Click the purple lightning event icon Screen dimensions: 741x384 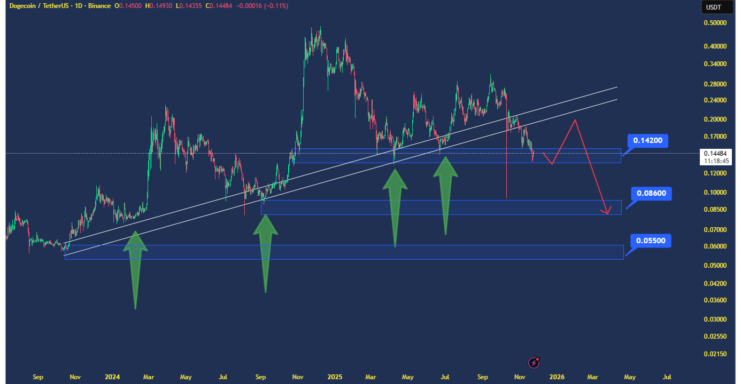point(534,363)
